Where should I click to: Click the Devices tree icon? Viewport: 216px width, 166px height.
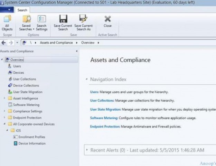pos(10,73)
